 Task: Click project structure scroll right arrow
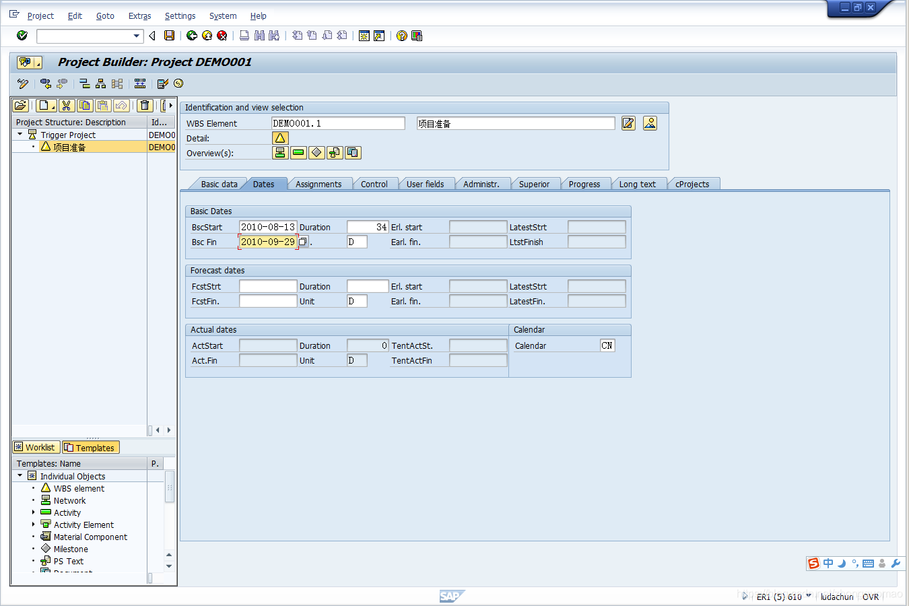pos(169,430)
